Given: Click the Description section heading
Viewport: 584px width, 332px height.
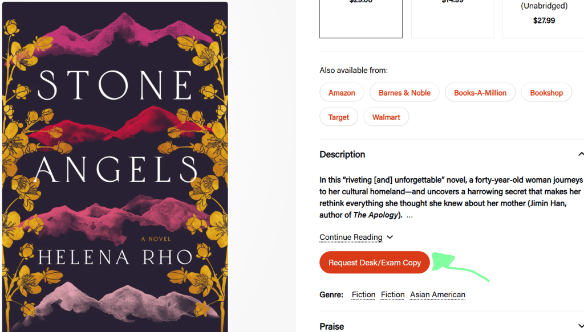Looking at the screenshot, I should 342,154.
